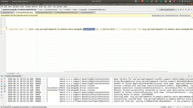Click the UTF-8 encoding indicator
This screenshot has width=193, height=108.
click(x=178, y=107)
